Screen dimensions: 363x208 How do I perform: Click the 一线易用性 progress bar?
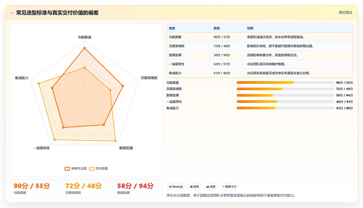click(285, 102)
